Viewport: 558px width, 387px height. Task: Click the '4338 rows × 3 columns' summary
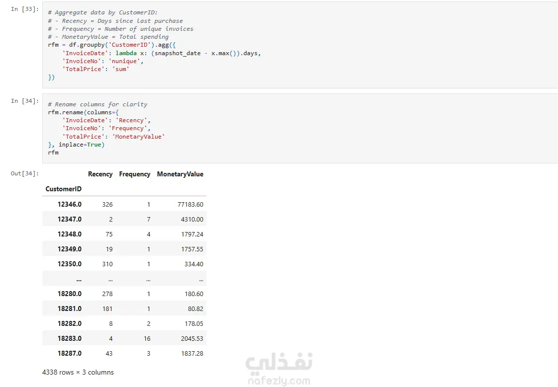tap(78, 373)
